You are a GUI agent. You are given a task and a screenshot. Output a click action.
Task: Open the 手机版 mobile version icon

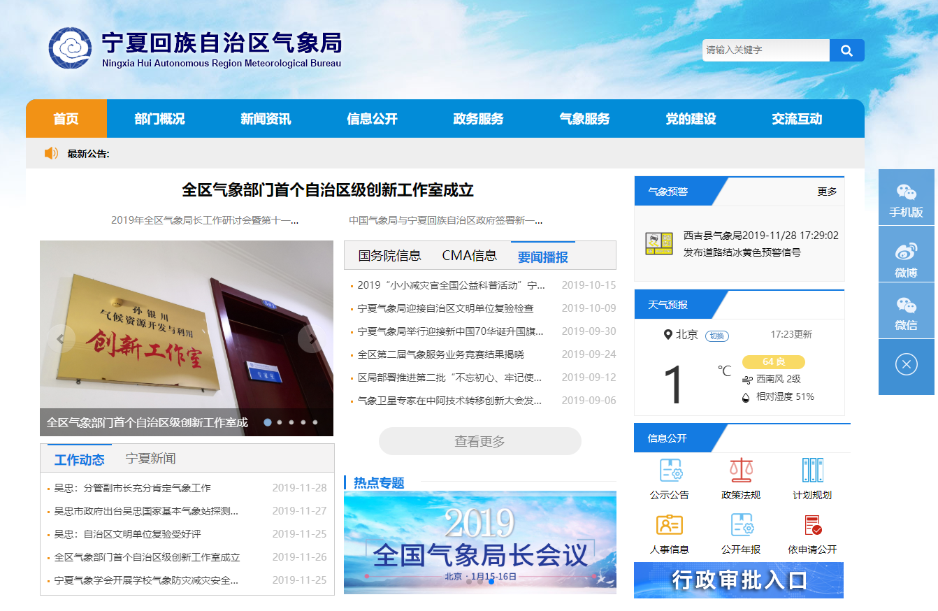pyautogui.click(x=906, y=198)
